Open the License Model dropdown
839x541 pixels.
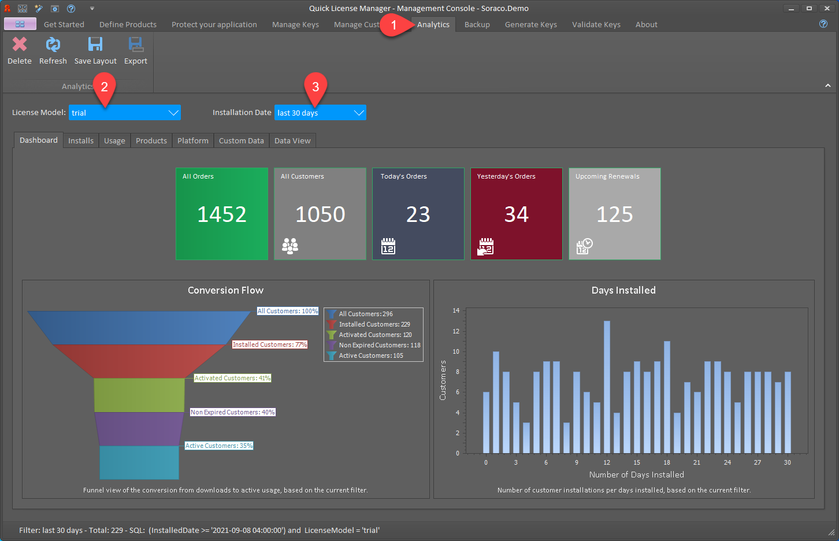click(x=125, y=113)
